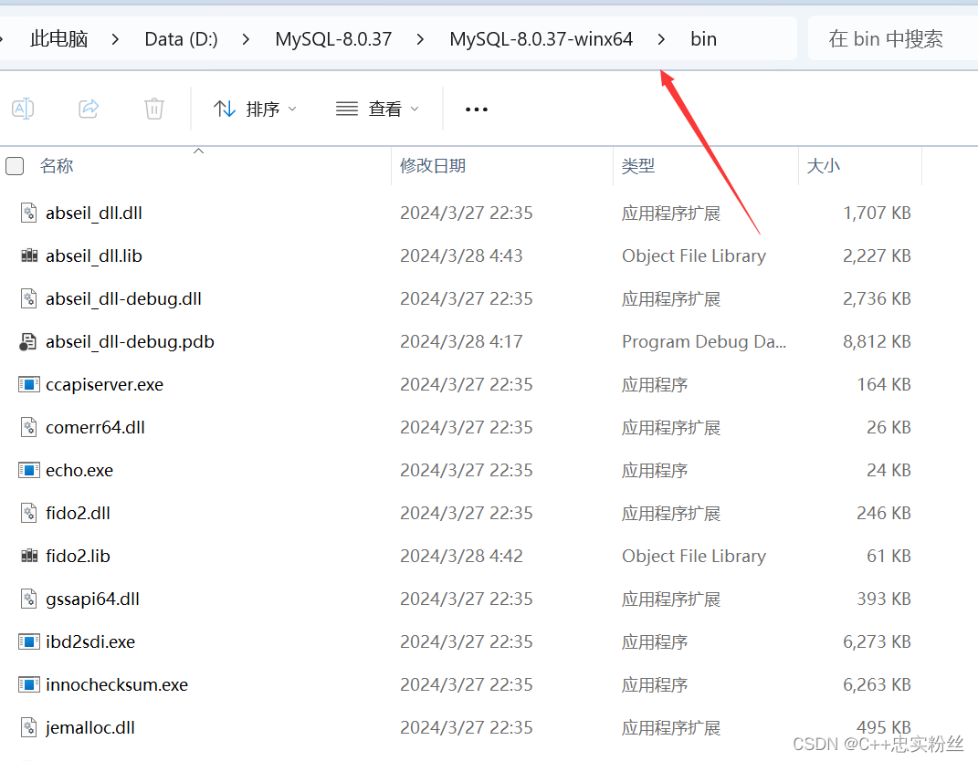Select the fido2.dll file icon
The image size is (978, 761).
tap(28, 513)
